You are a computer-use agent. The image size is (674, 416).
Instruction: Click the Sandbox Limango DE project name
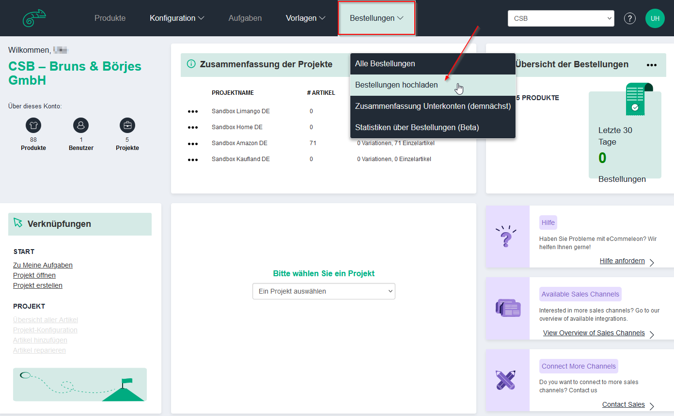241,111
